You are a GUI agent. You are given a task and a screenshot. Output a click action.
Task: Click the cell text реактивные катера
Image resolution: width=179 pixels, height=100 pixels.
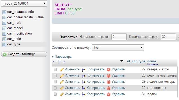point(162,76)
